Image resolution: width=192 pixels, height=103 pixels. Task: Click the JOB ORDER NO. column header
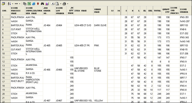49,11
